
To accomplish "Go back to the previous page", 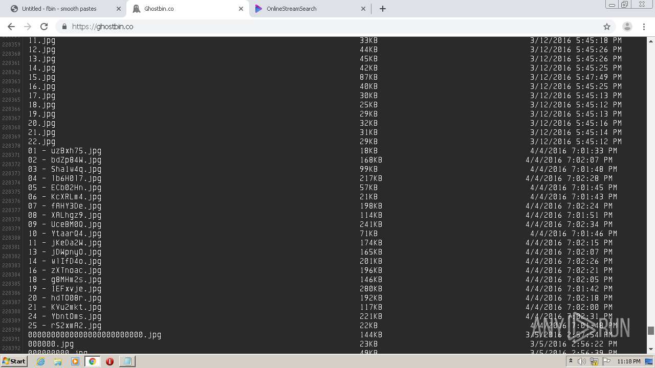I will point(11,27).
